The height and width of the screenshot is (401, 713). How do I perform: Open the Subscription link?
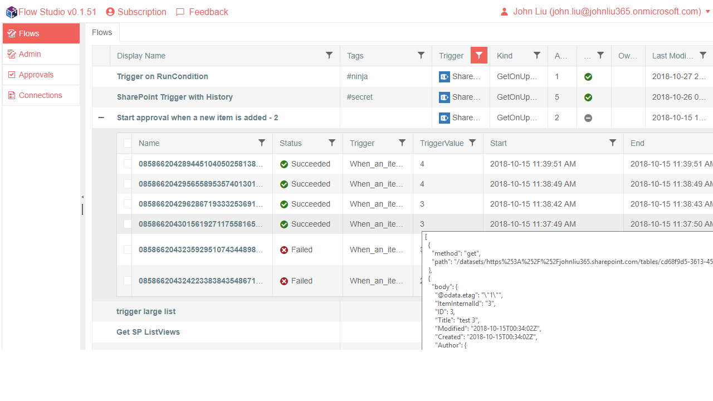(x=141, y=12)
